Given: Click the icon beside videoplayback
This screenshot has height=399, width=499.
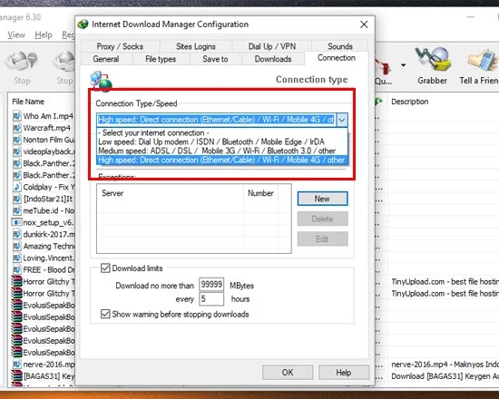Looking at the screenshot, I should pyautogui.click(x=17, y=151).
